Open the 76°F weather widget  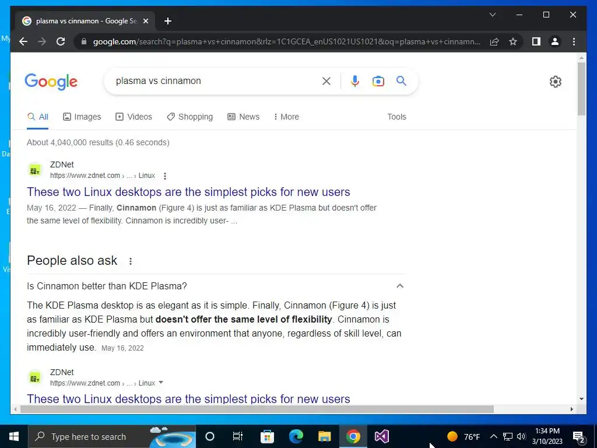[x=463, y=436]
